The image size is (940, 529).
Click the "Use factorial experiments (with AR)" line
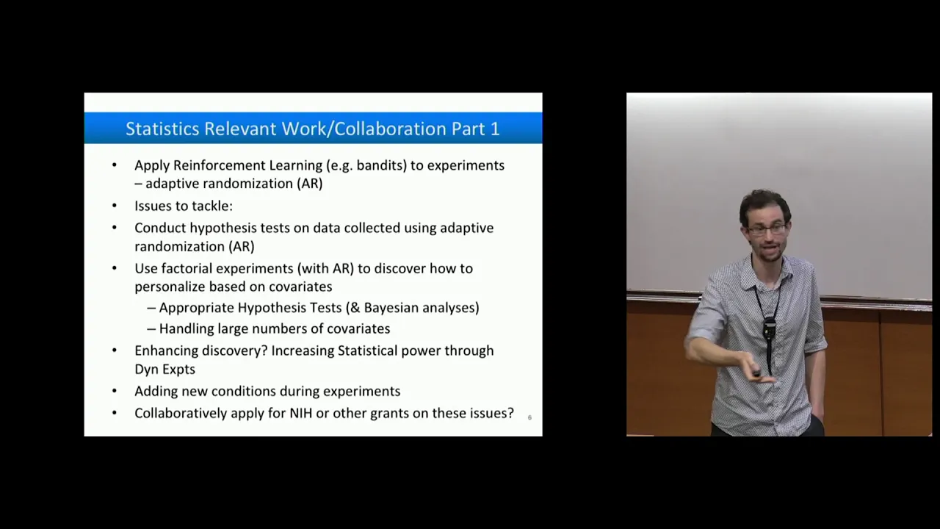click(303, 268)
